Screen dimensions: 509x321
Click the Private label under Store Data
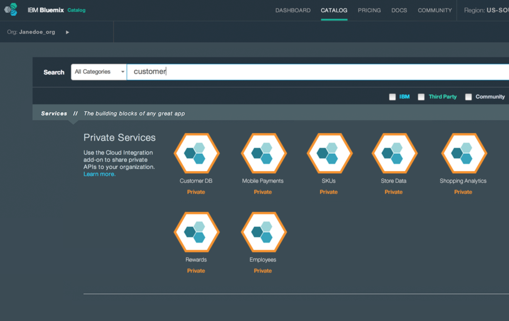point(393,192)
